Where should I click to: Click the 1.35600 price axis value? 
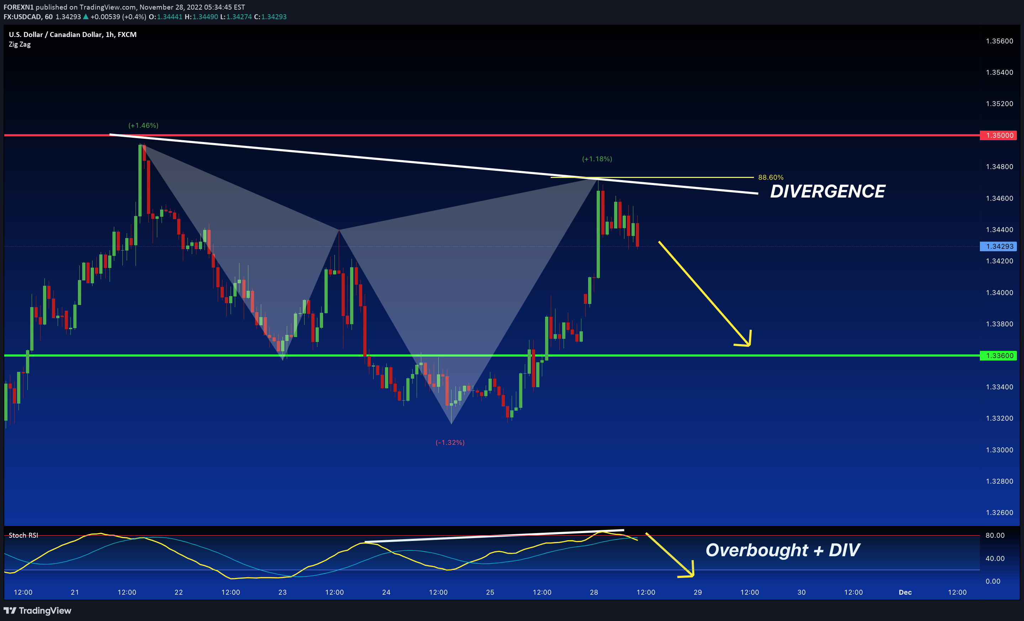pos(999,41)
